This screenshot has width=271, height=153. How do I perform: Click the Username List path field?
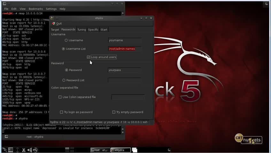125,49
